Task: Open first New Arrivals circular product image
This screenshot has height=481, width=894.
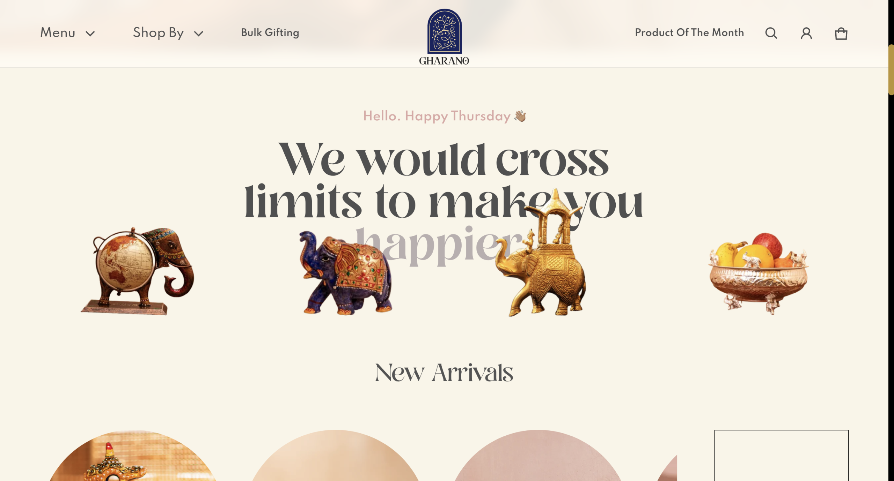Action: point(133,456)
